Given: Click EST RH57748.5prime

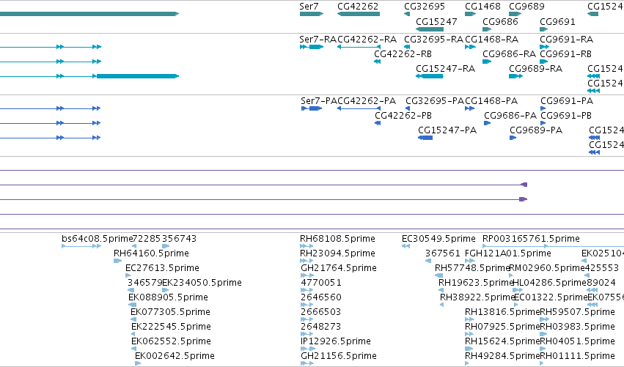Looking at the screenshot, I should pos(472,268).
